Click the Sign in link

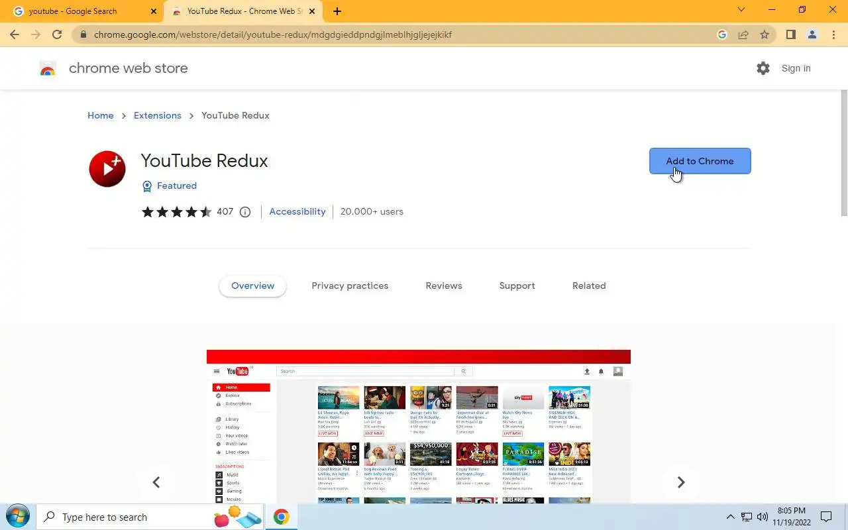point(796,68)
